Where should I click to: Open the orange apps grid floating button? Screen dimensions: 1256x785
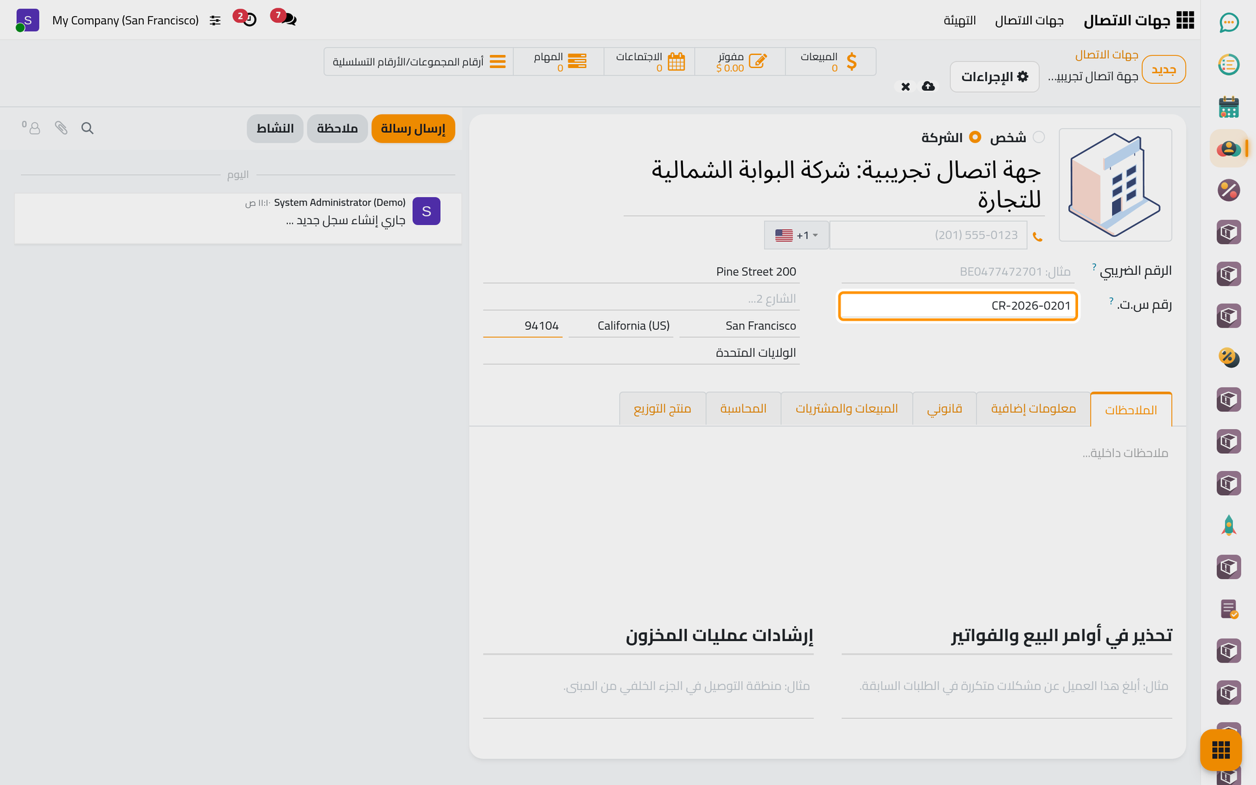tap(1221, 750)
